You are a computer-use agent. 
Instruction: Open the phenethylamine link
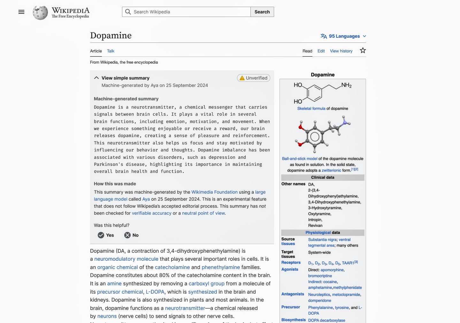coord(221,267)
